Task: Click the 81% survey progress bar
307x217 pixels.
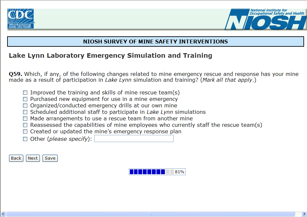Action: click(x=157, y=172)
